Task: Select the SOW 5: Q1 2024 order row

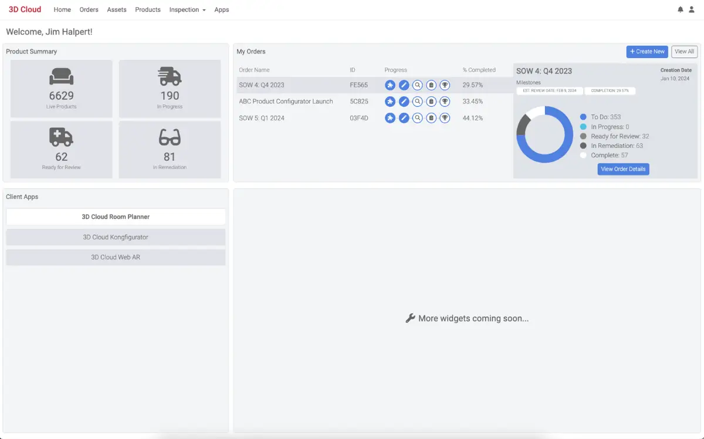Action: pyautogui.click(x=262, y=118)
